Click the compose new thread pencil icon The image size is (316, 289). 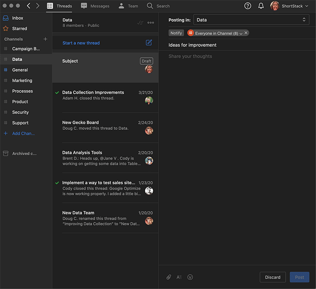[149, 43]
